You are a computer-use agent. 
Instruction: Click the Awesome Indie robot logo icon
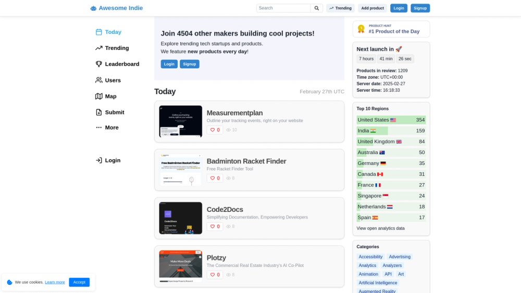pos(93,8)
